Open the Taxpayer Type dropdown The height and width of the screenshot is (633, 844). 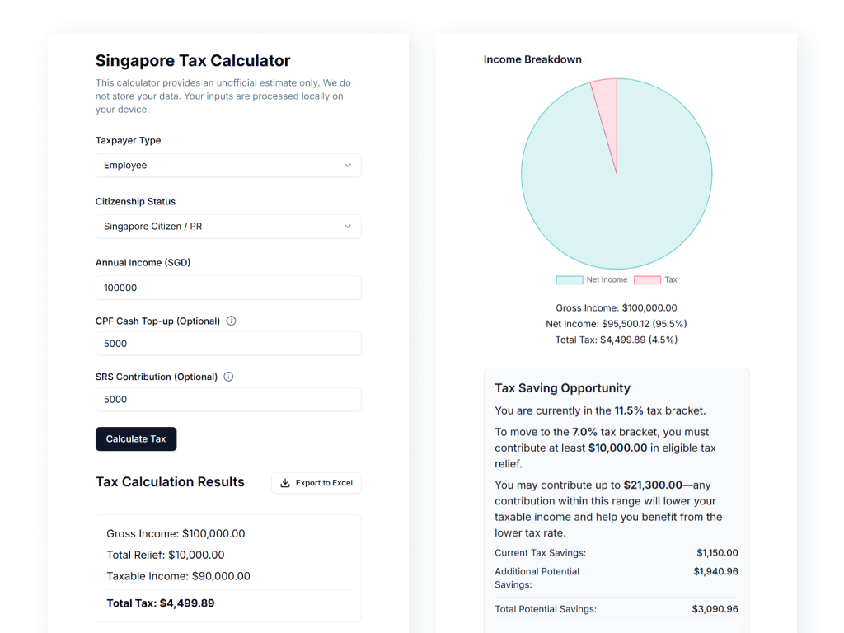pyautogui.click(x=227, y=166)
